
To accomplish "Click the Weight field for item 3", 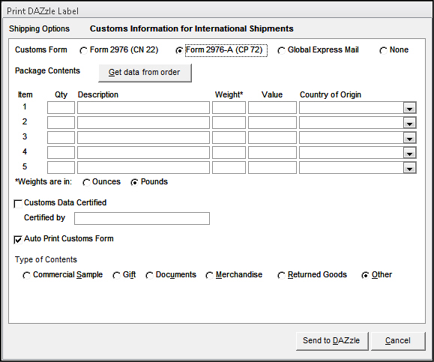I will click(x=229, y=138).
